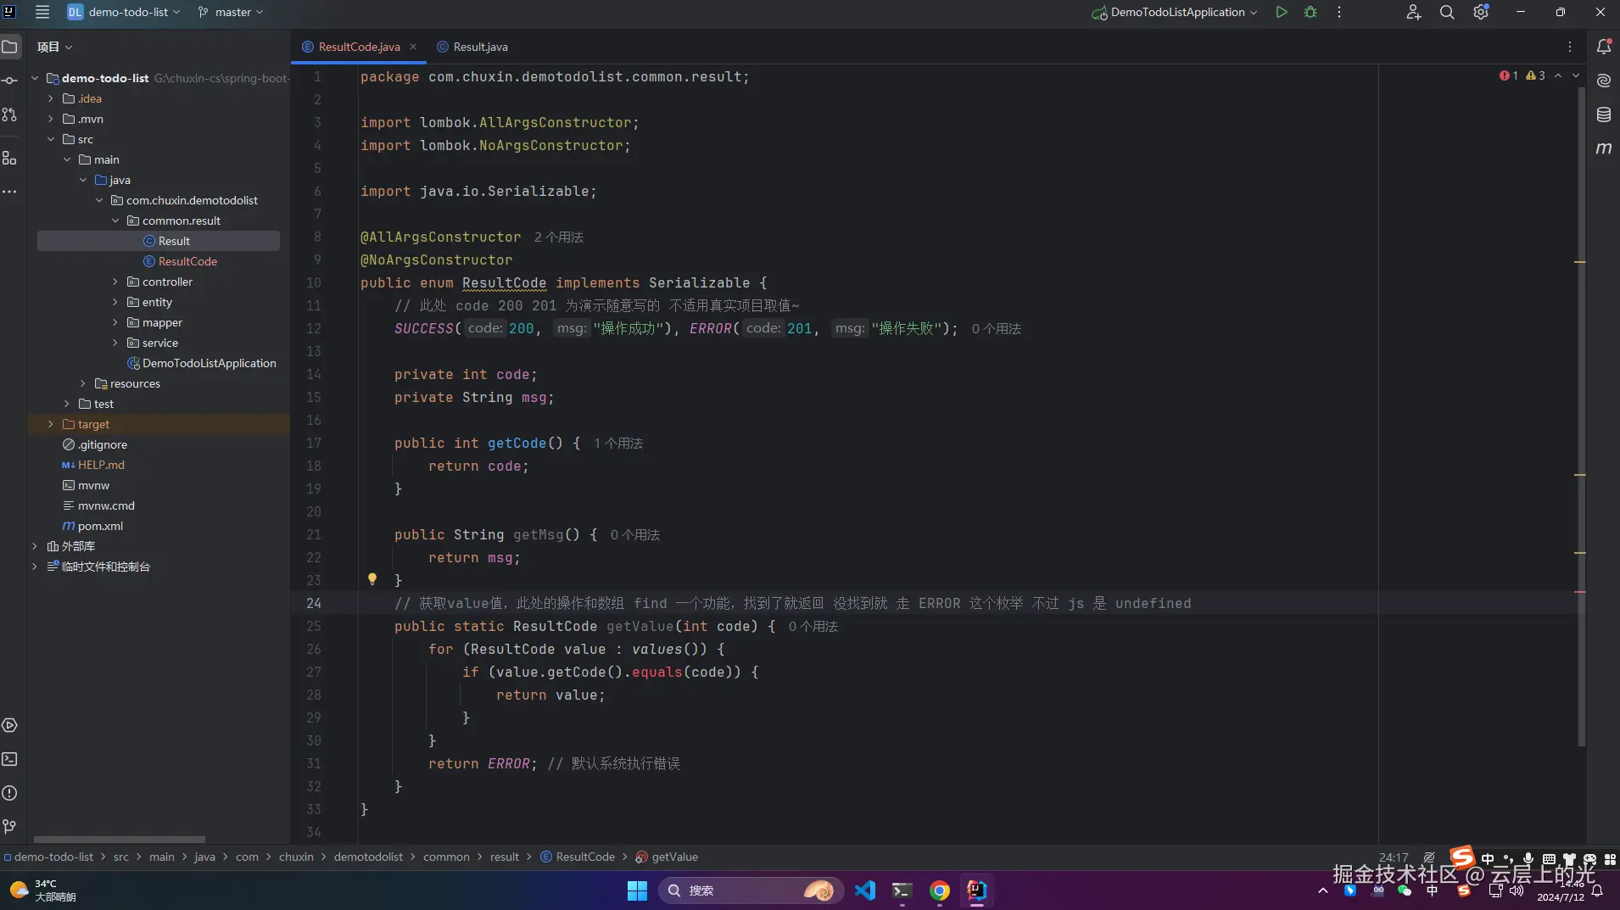Jump to the next highlighted problem arrow
This screenshot has height=910, width=1620.
click(1576, 75)
